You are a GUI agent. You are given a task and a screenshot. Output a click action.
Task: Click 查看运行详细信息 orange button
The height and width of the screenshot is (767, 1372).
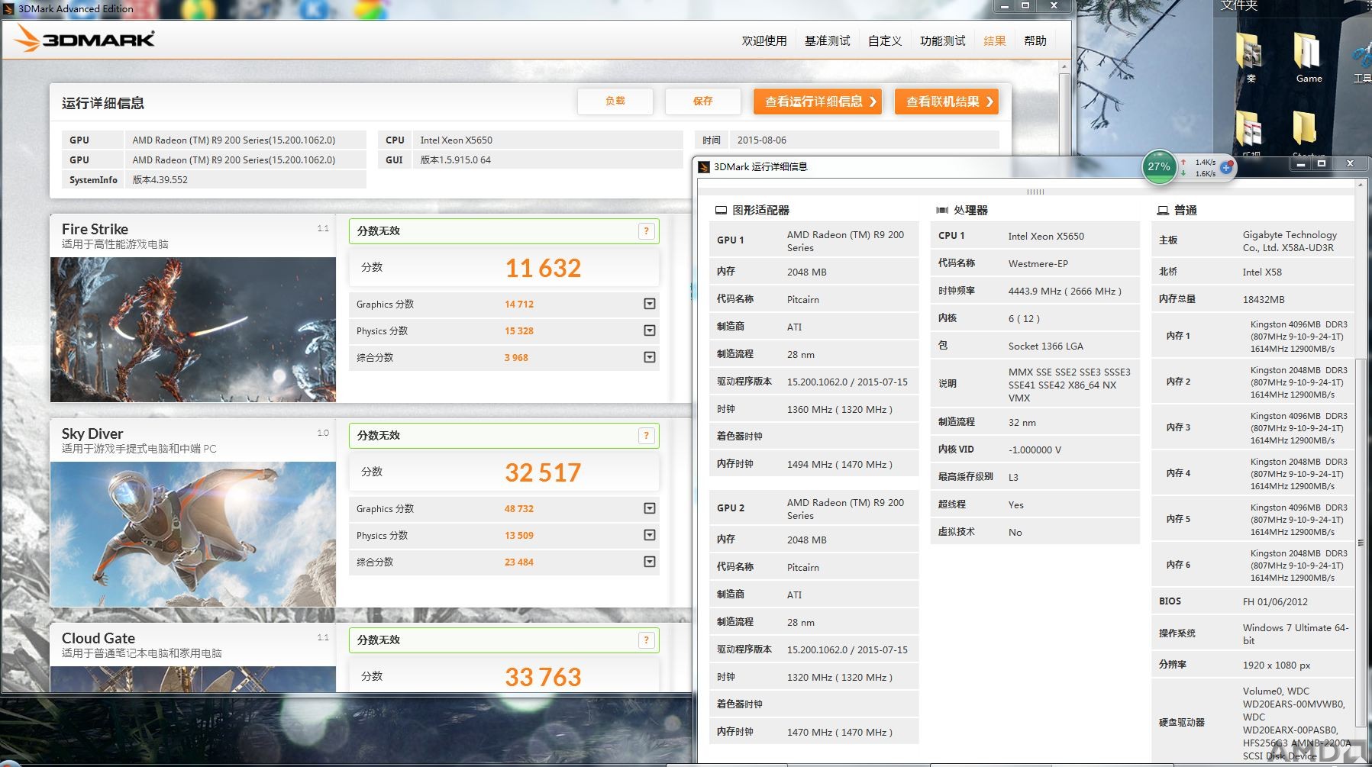818,102
